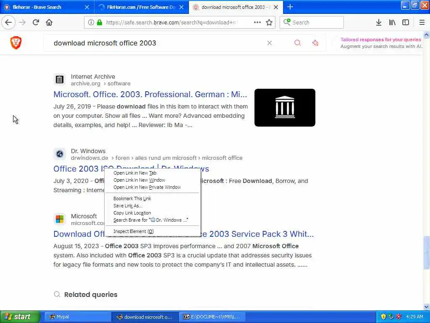Click the archive.org breadcrumb text

(86, 83)
